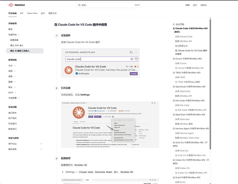Open the 更新日志 tab
The image size is (238, 184).
(52, 13)
